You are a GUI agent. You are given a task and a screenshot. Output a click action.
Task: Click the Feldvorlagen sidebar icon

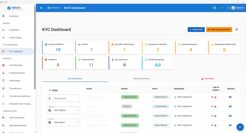(3, 81)
